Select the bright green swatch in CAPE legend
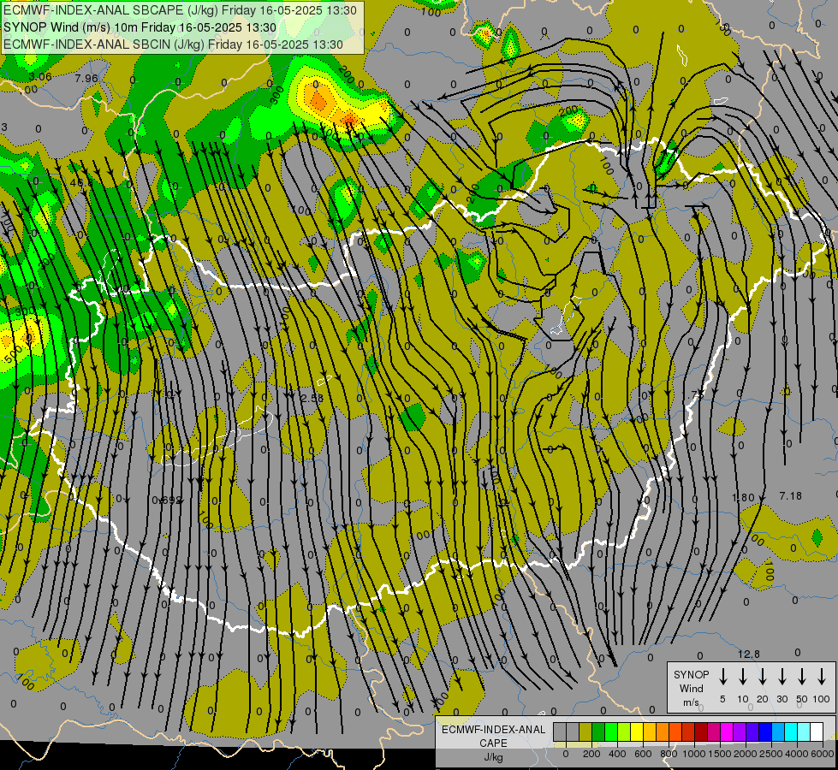This screenshot has width=838, height=770. click(x=611, y=731)
